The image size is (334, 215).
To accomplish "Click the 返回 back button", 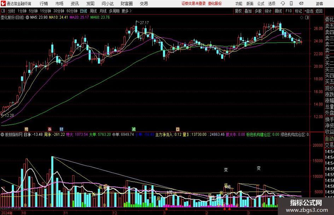I will 319,11.
